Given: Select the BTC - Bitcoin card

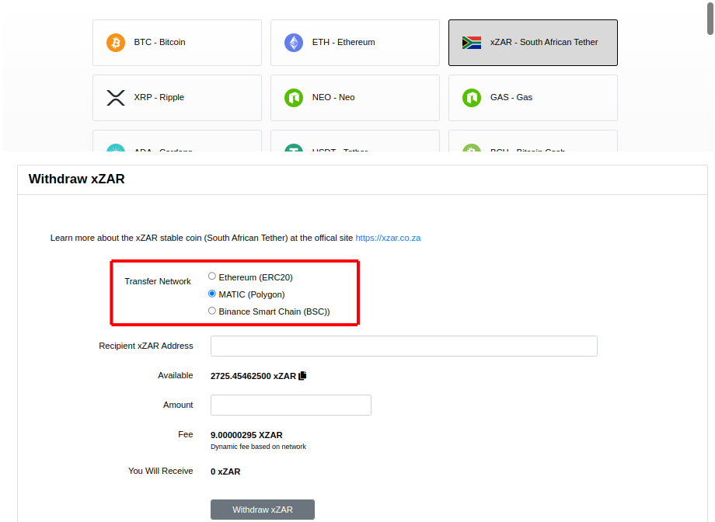Looking at the screenshot, I should [177, 43].
